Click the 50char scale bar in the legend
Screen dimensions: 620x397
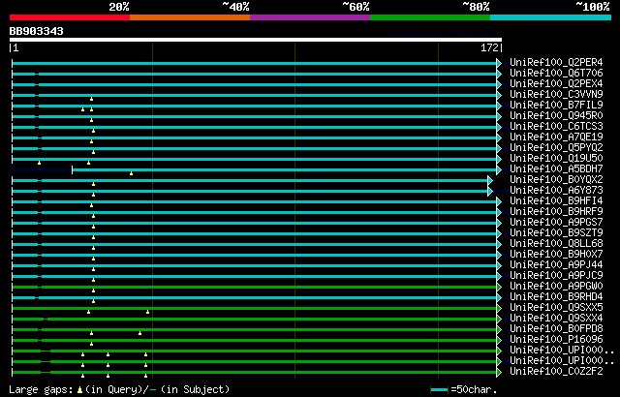click(439, 390)
